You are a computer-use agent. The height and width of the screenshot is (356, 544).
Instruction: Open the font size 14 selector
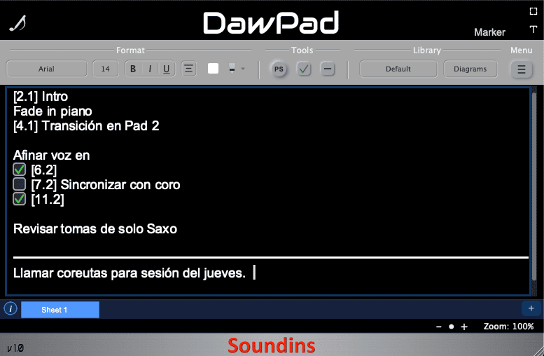[105, 69]
